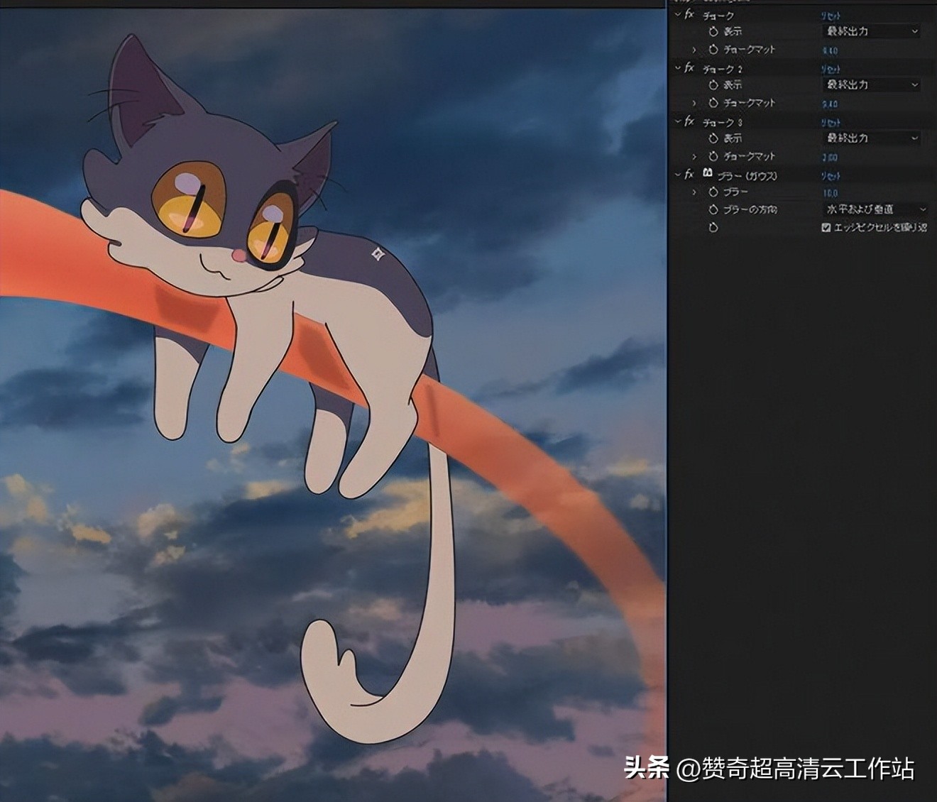Viewport: 937px width, 802px height.
Task: Click the ブラー value 10.0
Action: 831,192
